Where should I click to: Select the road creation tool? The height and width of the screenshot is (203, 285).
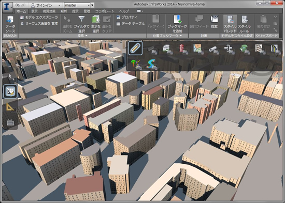pyautogui.click(x=275, y=49)
